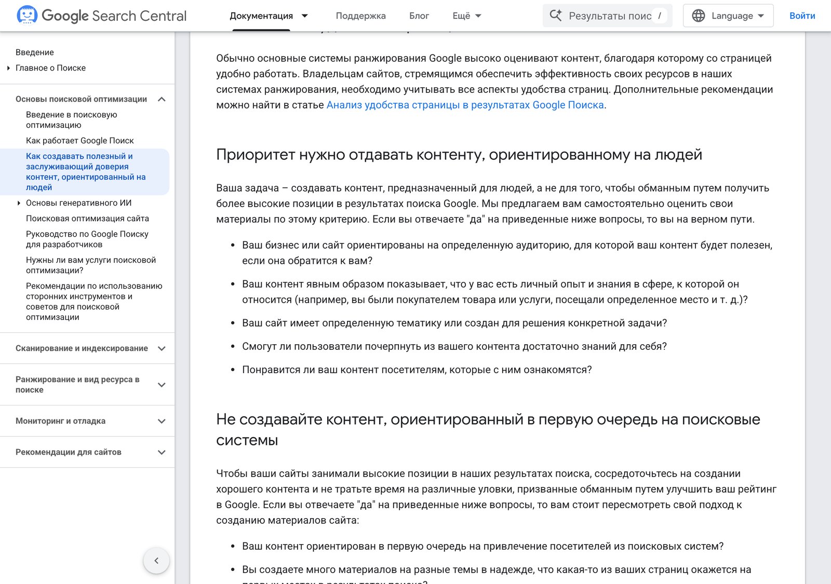Click heading Не создавайте контент, ориентированный
Viewport: 831px width, 584px height.
coord(488,430)
